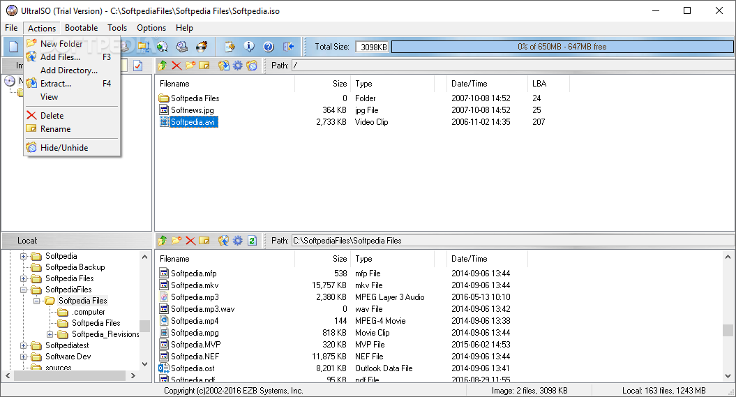Click the local tree horizontal scroll-right arrow
This screenshot has height=397, width=736.
[x=133, y=375]
